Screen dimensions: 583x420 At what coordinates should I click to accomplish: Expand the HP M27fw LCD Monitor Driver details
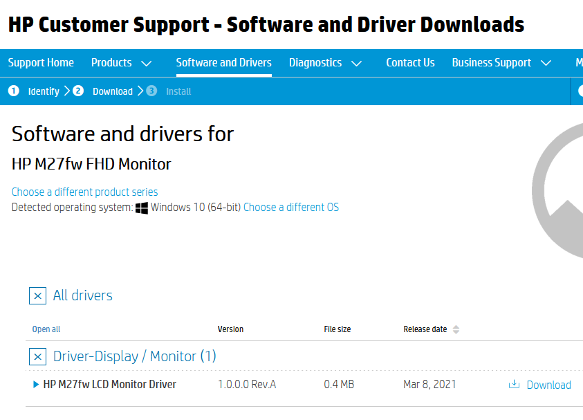[36, 384]
